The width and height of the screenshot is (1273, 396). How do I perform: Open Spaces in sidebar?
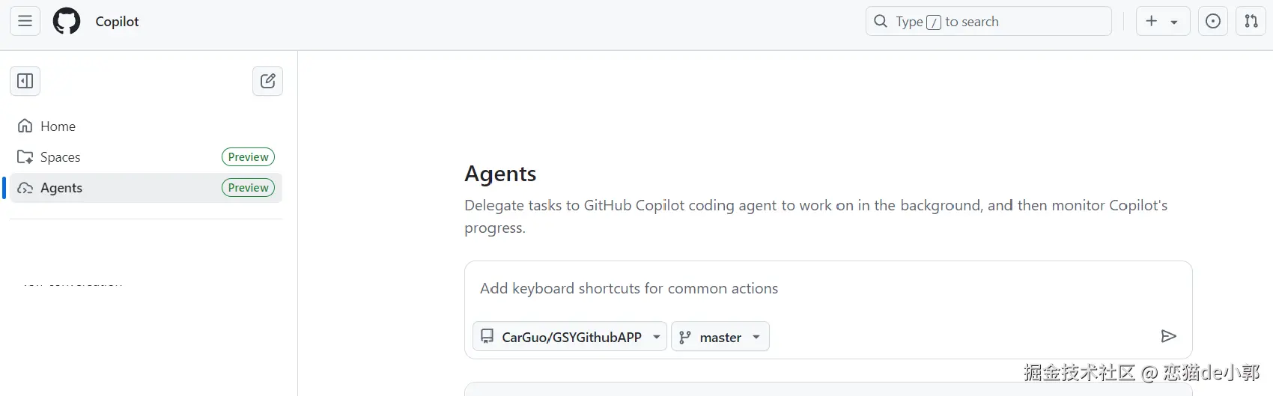60,157
